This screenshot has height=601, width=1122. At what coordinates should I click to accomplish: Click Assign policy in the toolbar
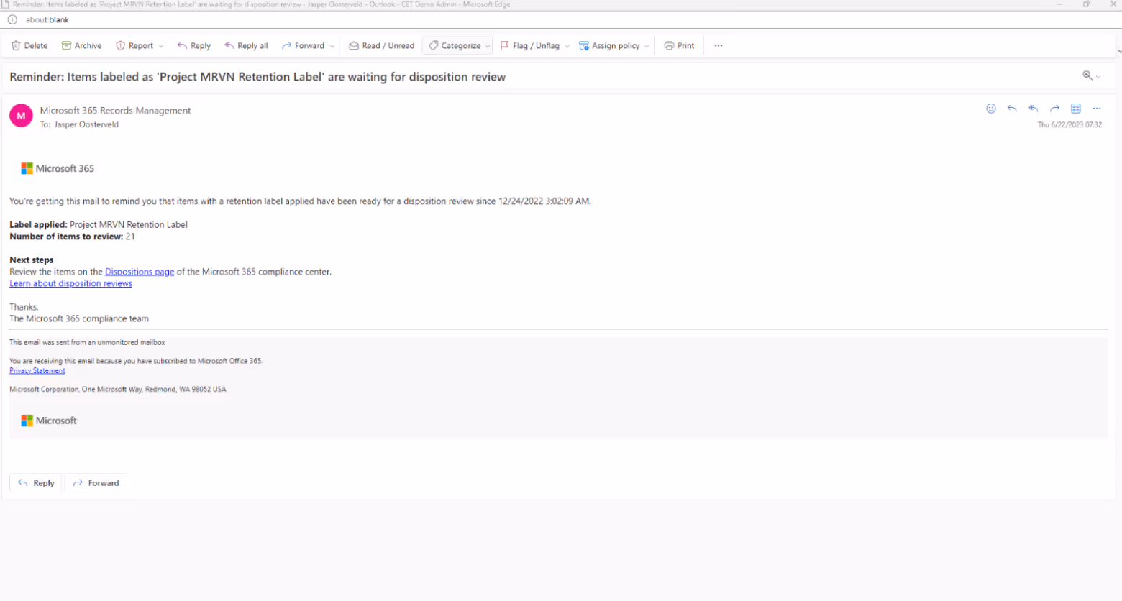pyautogui.click(x=609, y=45)
